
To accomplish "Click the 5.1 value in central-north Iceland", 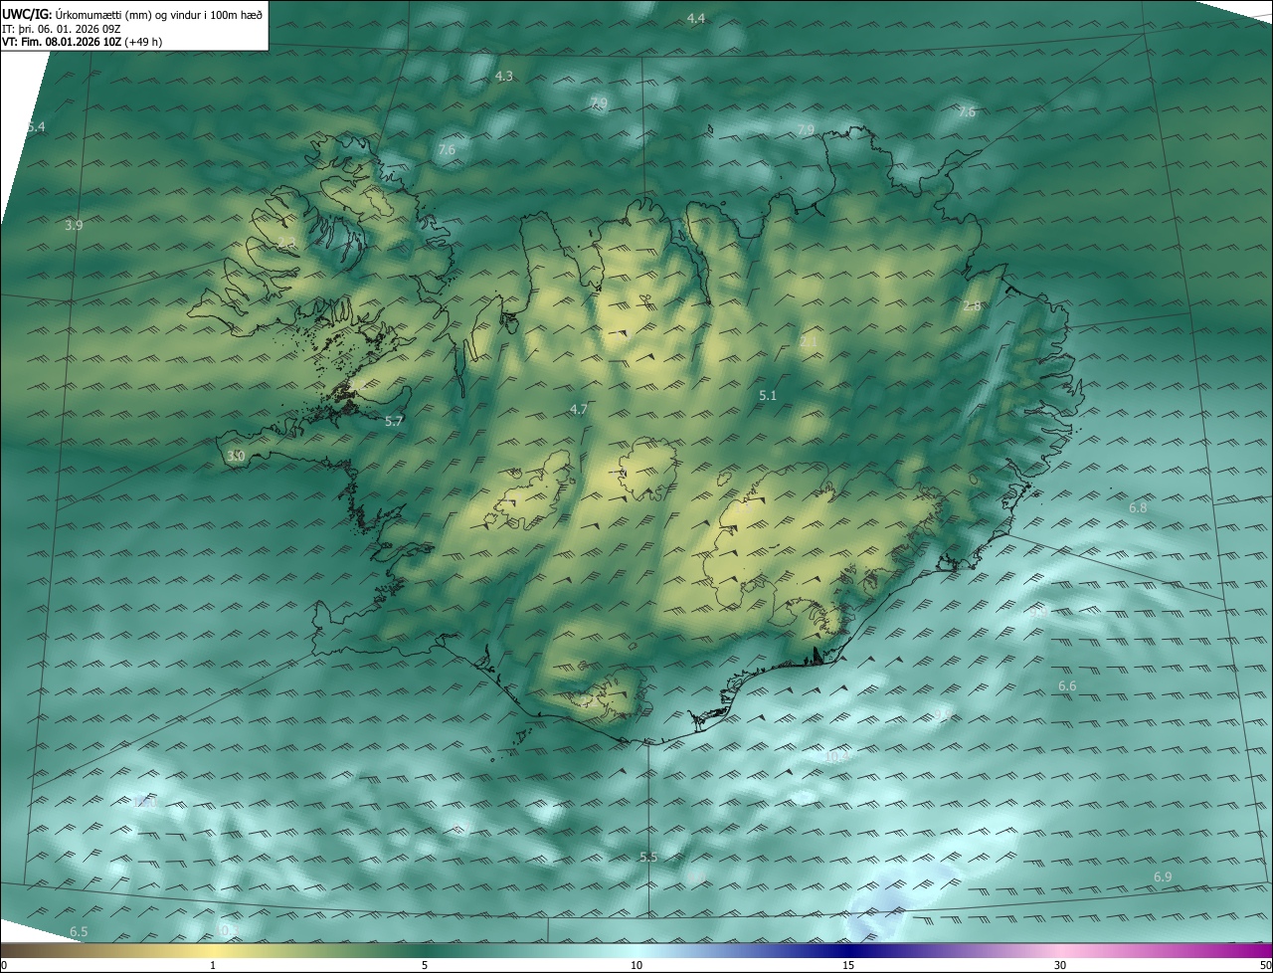I will [x=768, y=396].
